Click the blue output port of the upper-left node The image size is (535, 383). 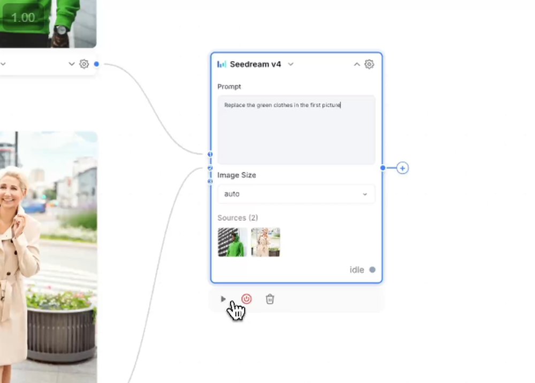point(96,64)
